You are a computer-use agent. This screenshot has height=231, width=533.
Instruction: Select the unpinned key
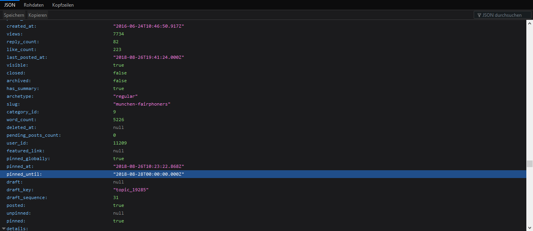(x=19, y=213)
